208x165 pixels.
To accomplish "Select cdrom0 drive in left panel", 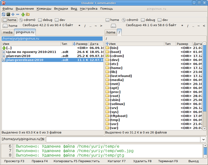I will coord(27,20).
